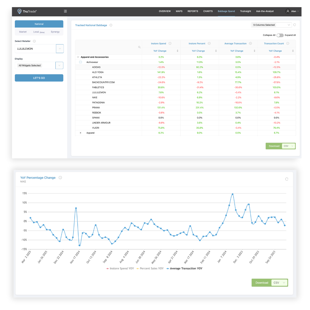Image resolution: width=310 pixels, height=310 pixels.
Task: Sort Instore Spend YoY Change column
Action: click(178, 51)
